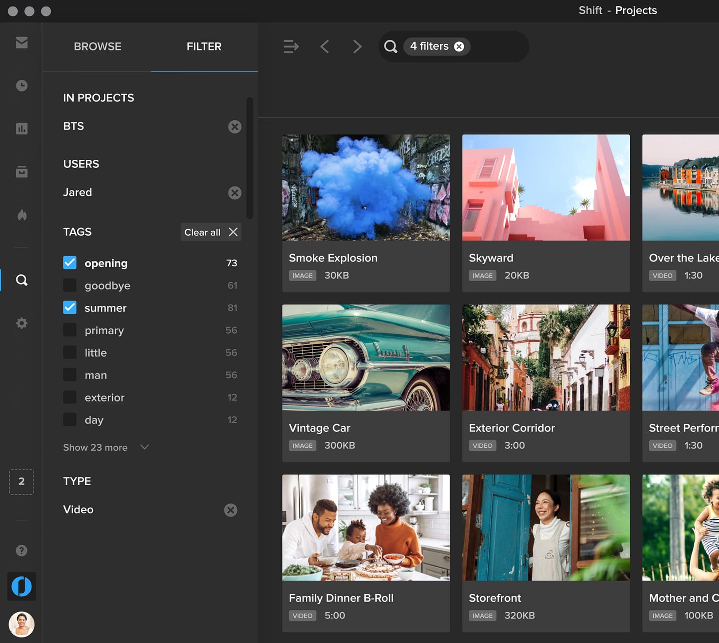Open the Storefront thumbnail
This screenshot has width=719, height=643.
click(546, 528)
